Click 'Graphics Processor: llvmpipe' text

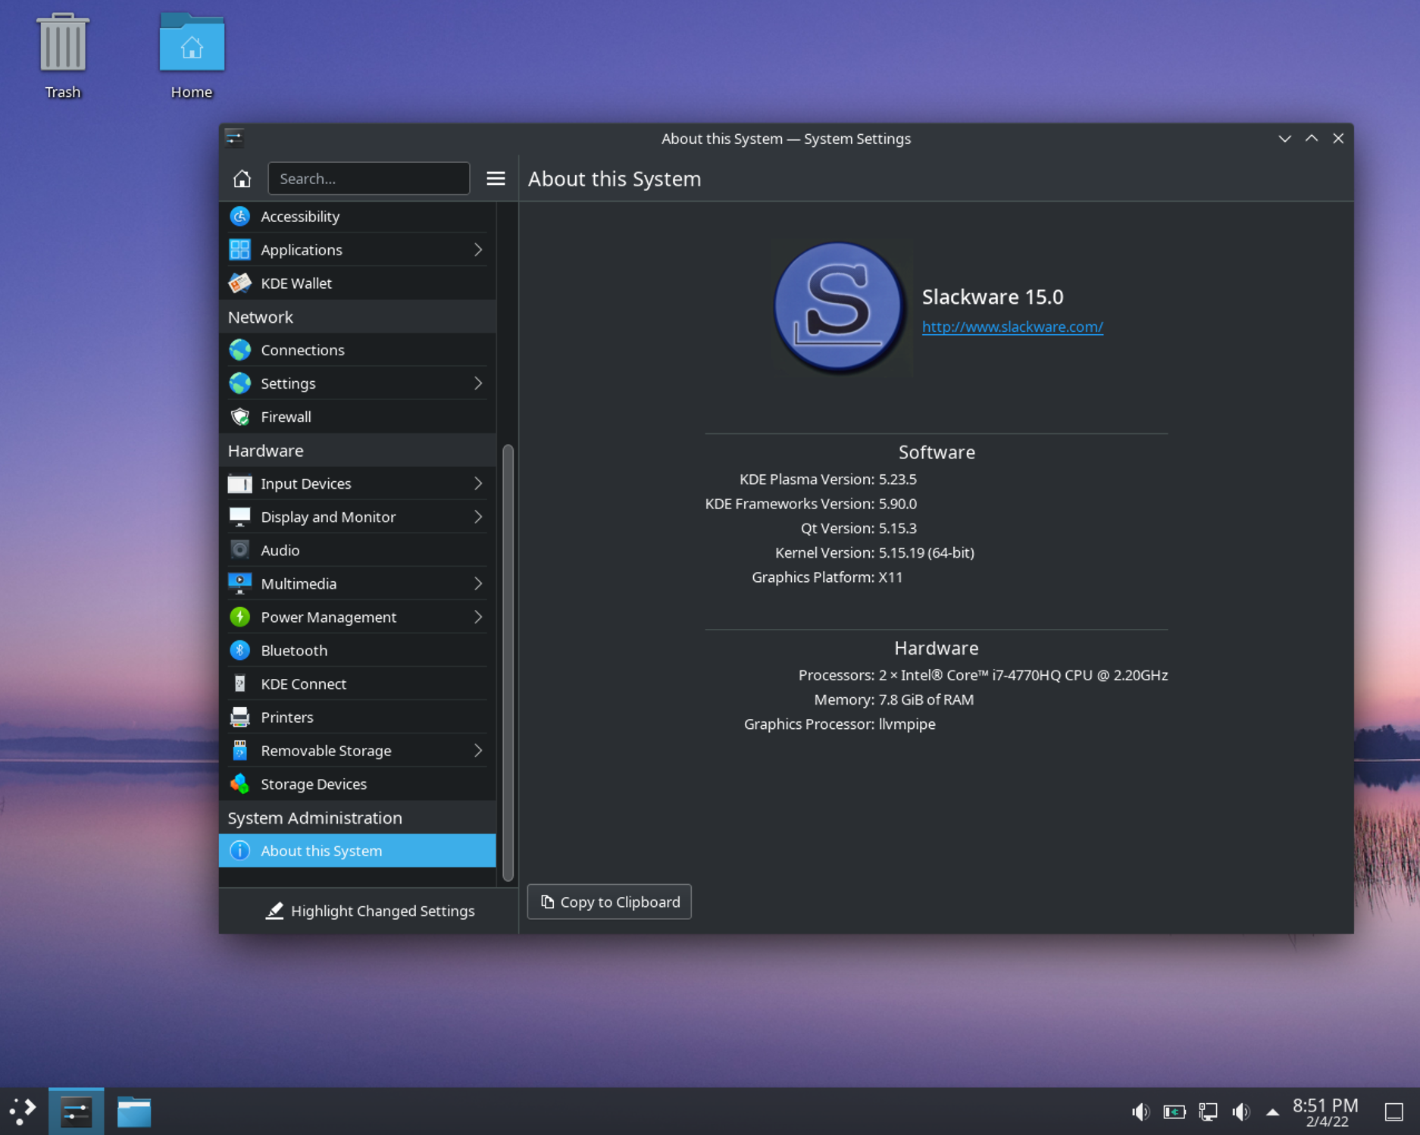840,724
